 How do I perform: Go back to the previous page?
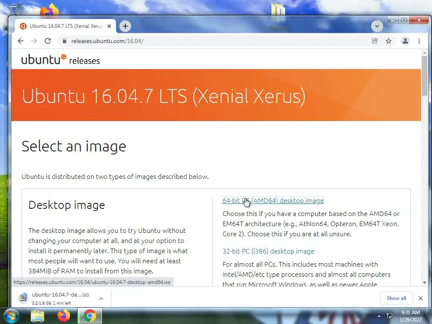tap(21, 41)
